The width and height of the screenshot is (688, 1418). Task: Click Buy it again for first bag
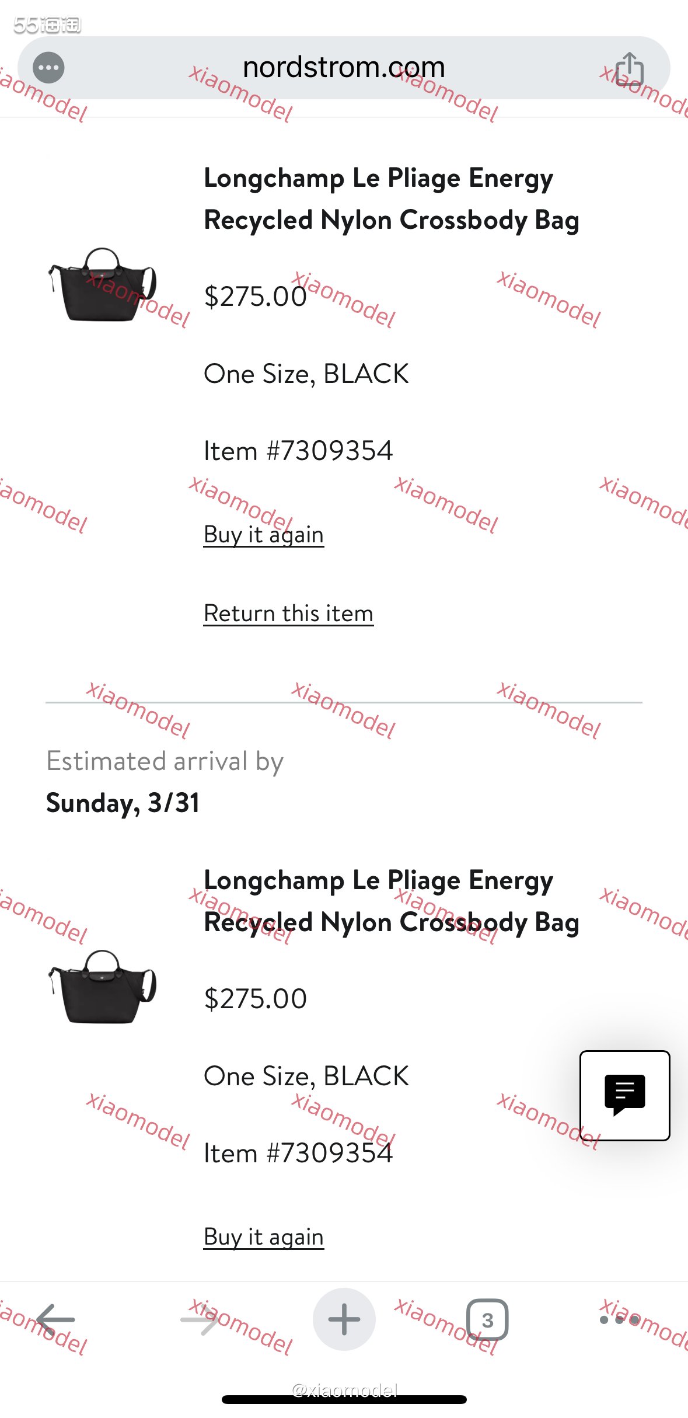click(264, 535)
